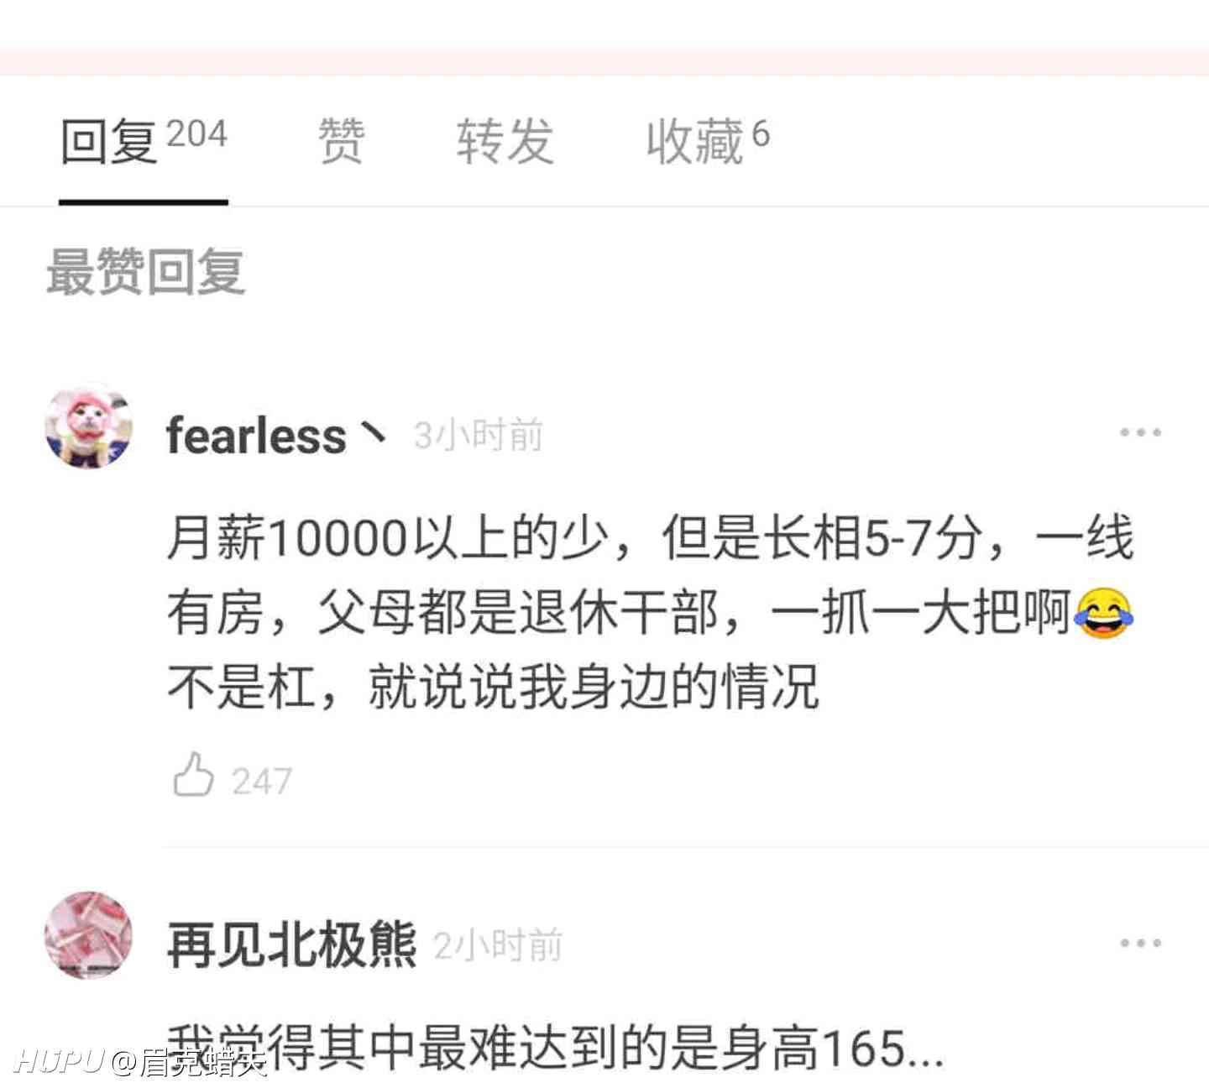1209x1088 pixels.
Task: Expand truncated comment about 身高165...
Action: point(554,1049)
